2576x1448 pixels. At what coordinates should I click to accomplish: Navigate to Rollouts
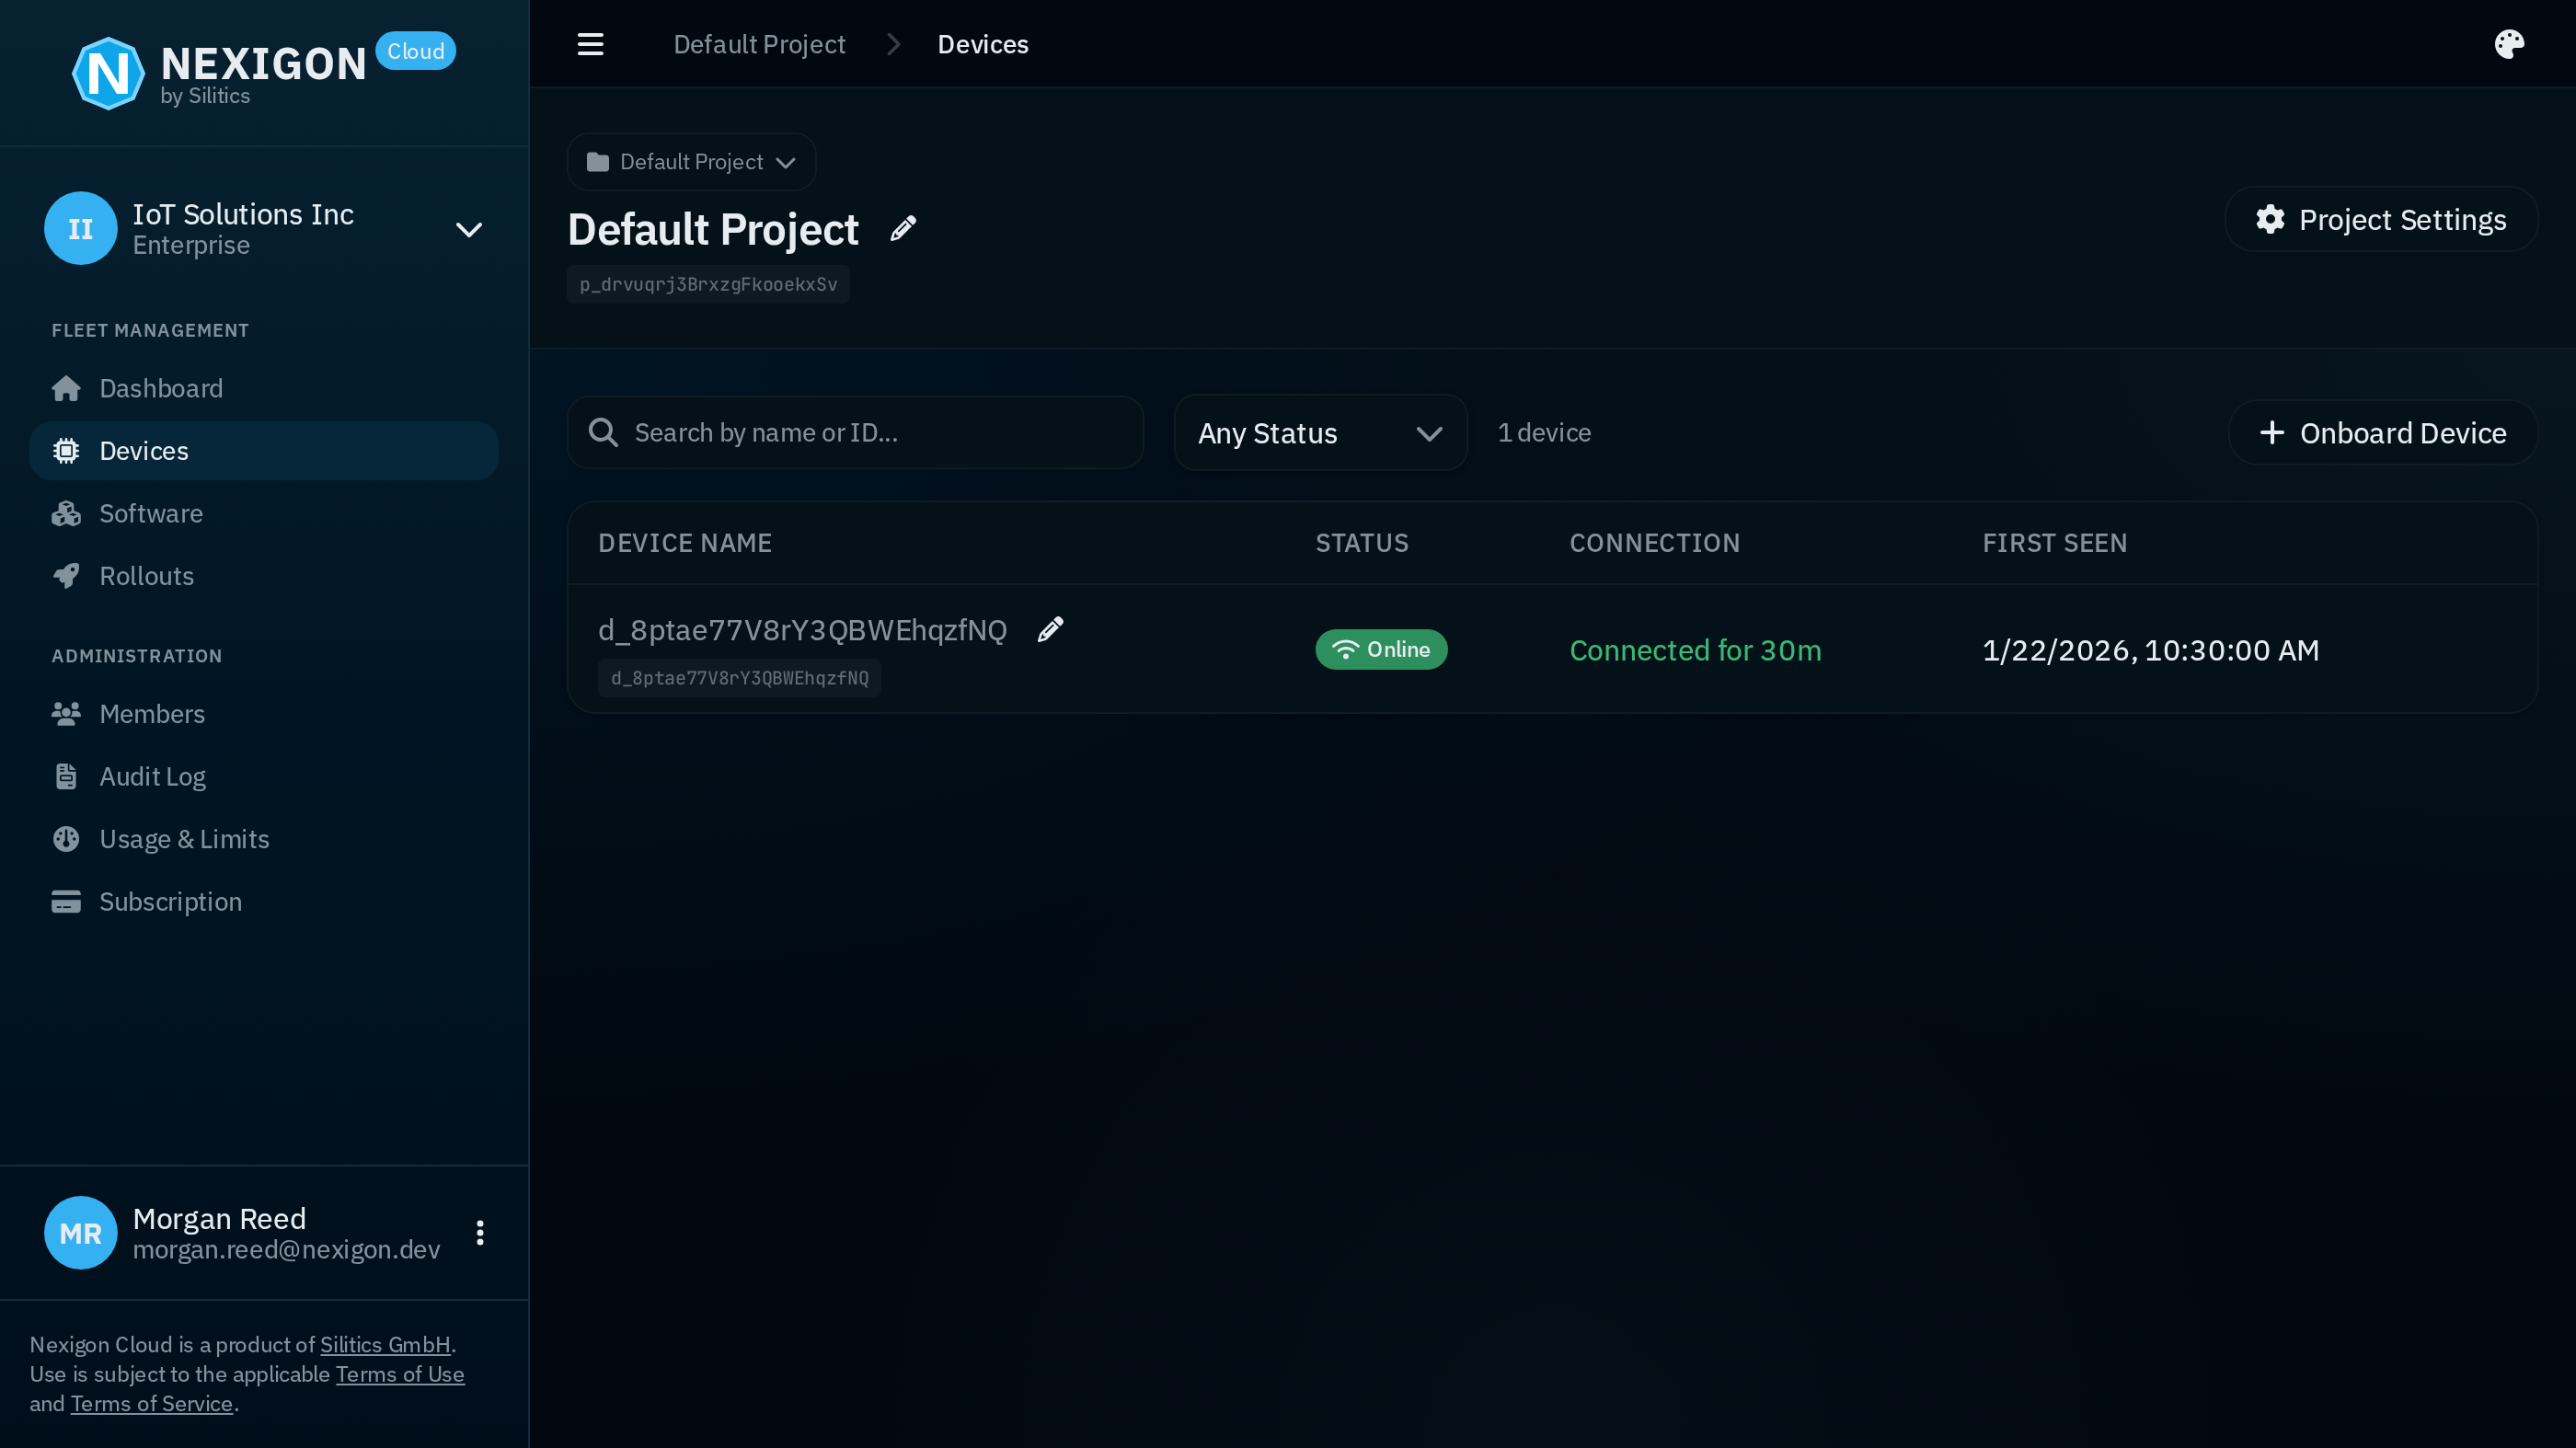[x=146, y=575]
